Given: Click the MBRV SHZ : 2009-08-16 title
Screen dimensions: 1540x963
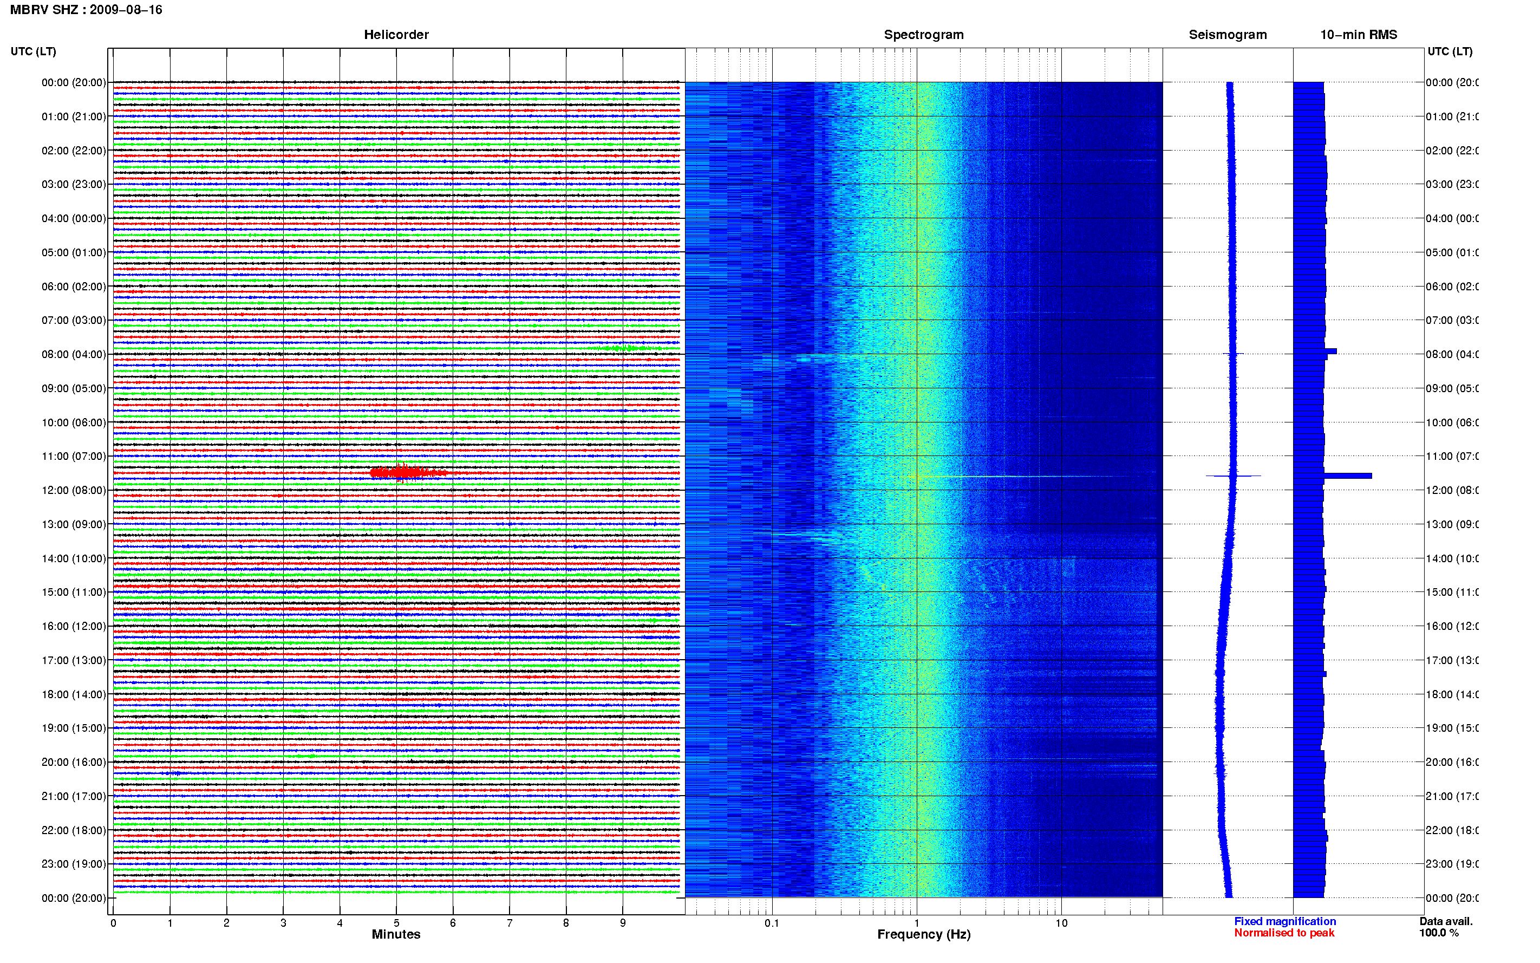Looking at the screenshot, I should pos(86,10).
